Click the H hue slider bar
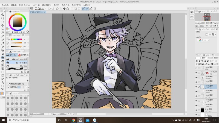 tap(16, 39)
